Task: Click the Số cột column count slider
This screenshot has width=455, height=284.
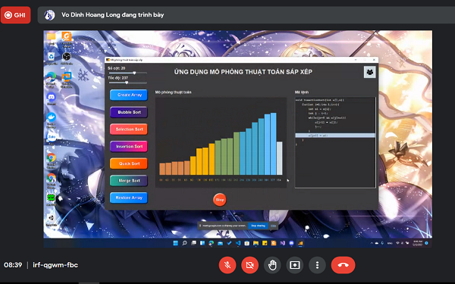Action: (127, 73)
